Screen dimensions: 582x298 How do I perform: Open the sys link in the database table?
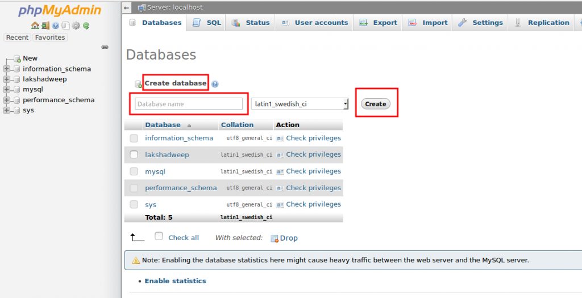pos(151,204)
